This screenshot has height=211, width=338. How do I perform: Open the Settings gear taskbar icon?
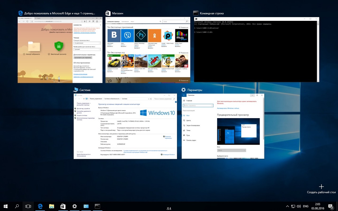point(75,206)
